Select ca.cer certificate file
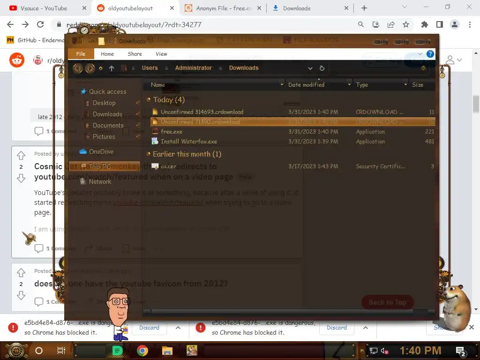480x360 pixels. pyautogui.click(x=292, y=166)
